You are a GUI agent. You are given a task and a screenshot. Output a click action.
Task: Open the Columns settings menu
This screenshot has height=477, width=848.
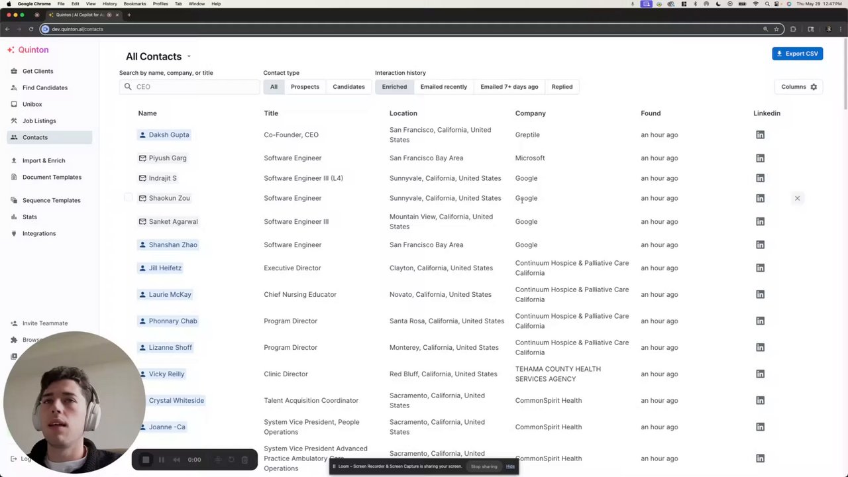(x=799, y=87)
